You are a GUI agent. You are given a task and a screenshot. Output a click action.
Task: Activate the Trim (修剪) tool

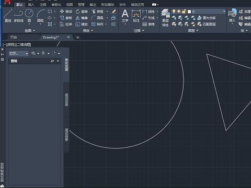click(98, 11)
